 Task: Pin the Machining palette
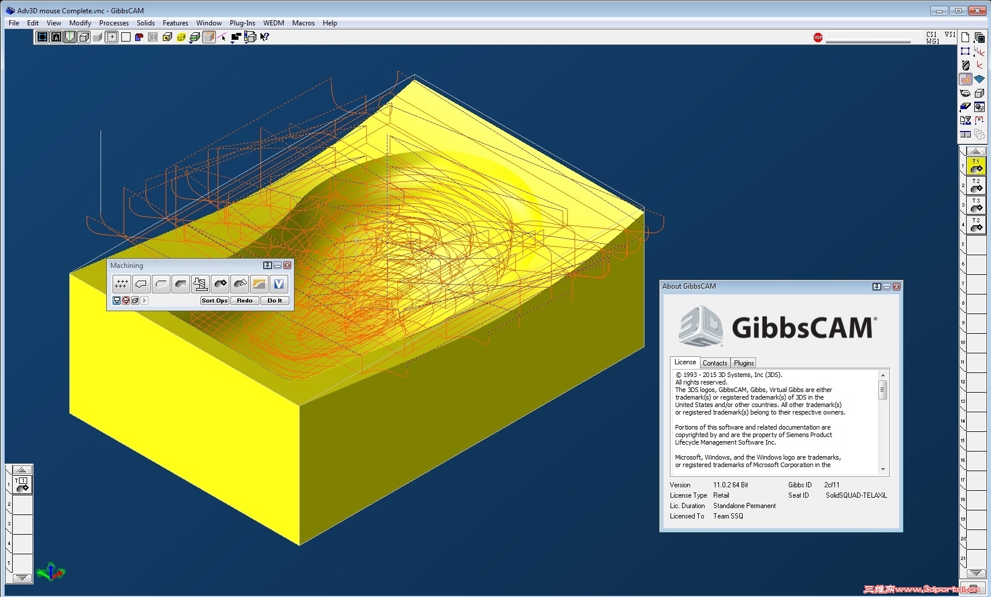pos(267,266)
